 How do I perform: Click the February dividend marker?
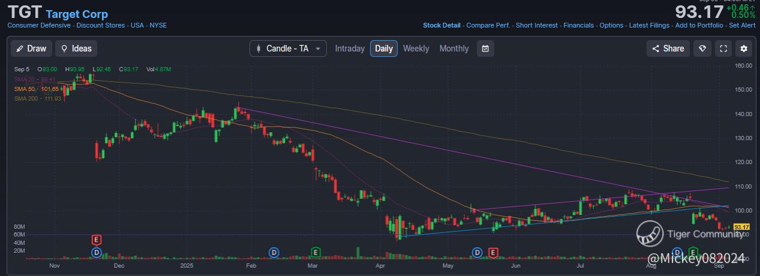274,253
